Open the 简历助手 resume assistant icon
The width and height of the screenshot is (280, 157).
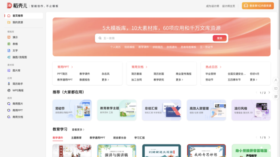(9, 84)
